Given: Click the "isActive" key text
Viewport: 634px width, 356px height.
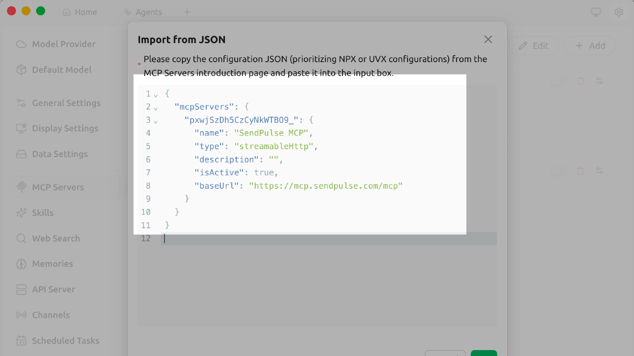Looking at the screenshot, I should coord(219,172).
